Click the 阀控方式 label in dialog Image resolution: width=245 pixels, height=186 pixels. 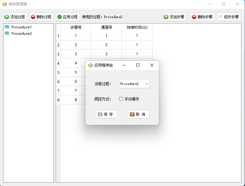(103, 99)
